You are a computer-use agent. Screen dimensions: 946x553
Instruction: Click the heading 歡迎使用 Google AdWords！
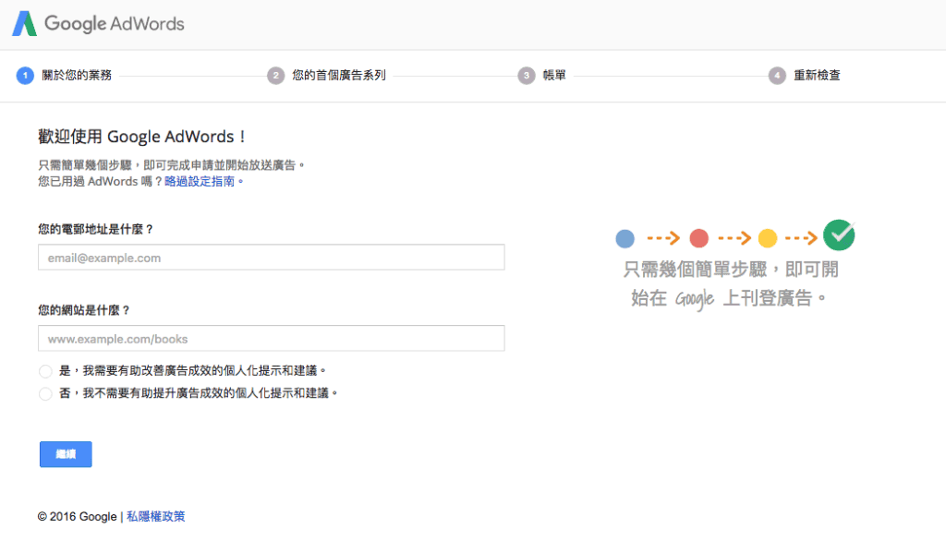click(x=142, y=137)
